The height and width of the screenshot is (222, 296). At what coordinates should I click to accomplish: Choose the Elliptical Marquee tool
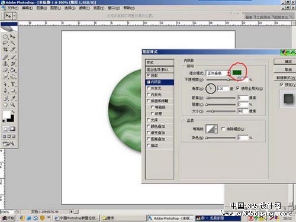5,37
